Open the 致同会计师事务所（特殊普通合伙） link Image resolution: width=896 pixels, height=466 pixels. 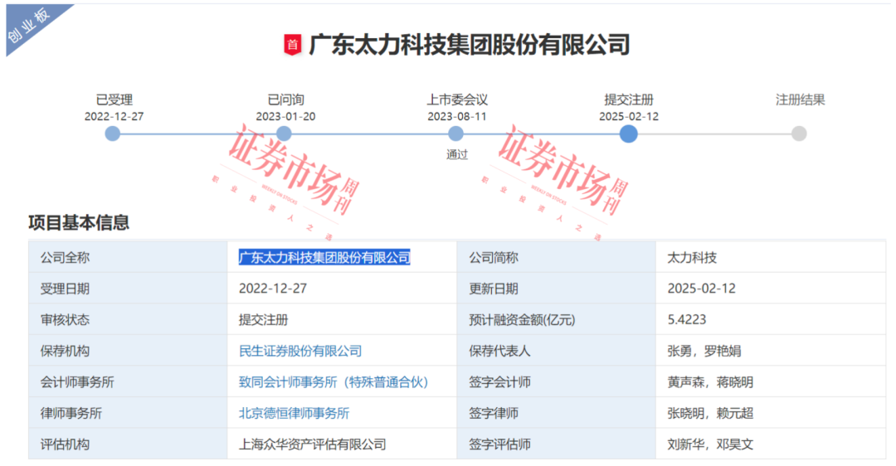334,382
